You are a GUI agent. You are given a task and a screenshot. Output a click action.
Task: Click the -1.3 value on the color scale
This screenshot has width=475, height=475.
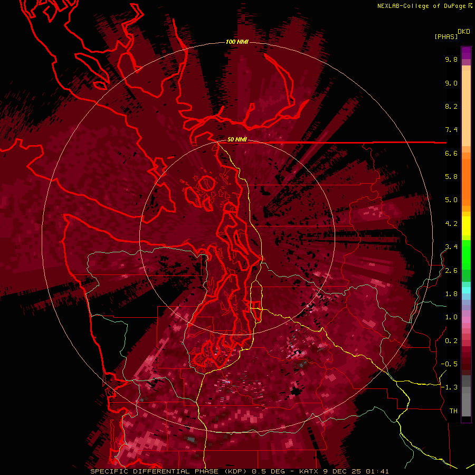(449, 387)
